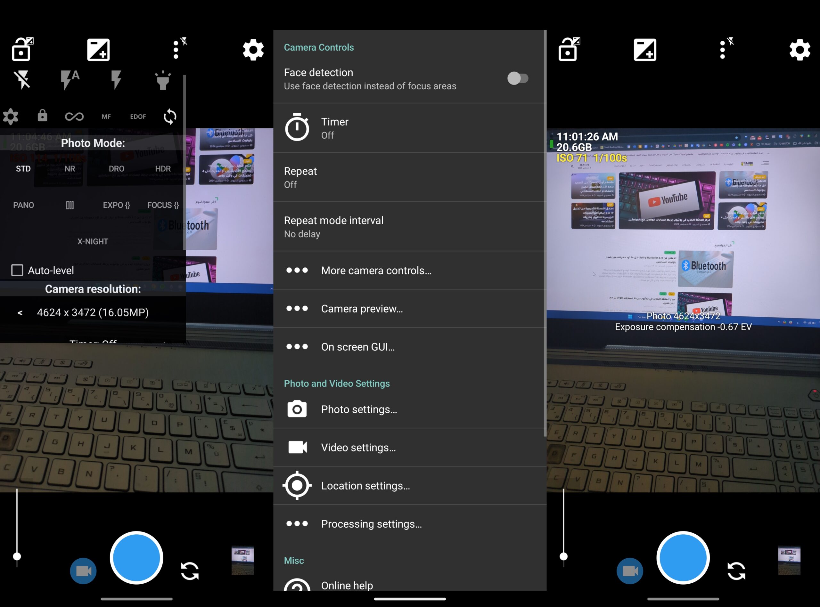Open Processing settings submenu
This screenshot has width=820, height=607.
coord(410,523)
